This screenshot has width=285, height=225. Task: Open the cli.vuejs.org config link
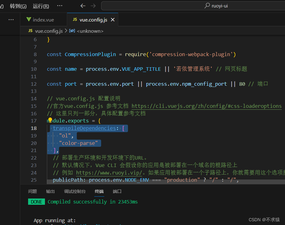pos(206,106)
